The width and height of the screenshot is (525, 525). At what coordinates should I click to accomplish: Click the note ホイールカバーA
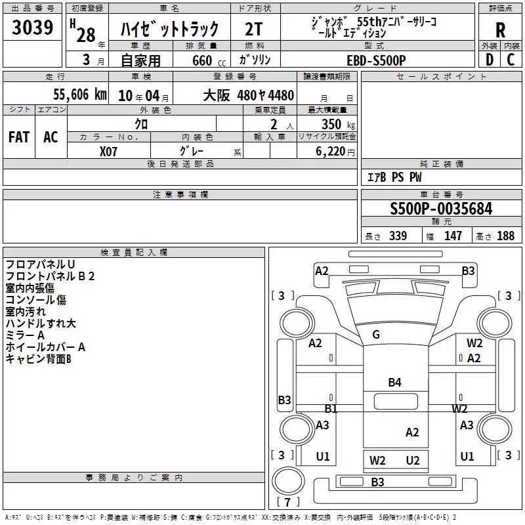[45, 347]
